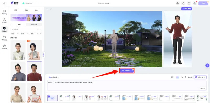
Task: Toggle the highlighted purple script toolbar icon
Action: (177, 77)
